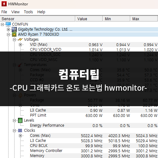
Task: Click Memory Controller value 3001.2 MHz
Action: pyautogui.click(x=92, y=151)
